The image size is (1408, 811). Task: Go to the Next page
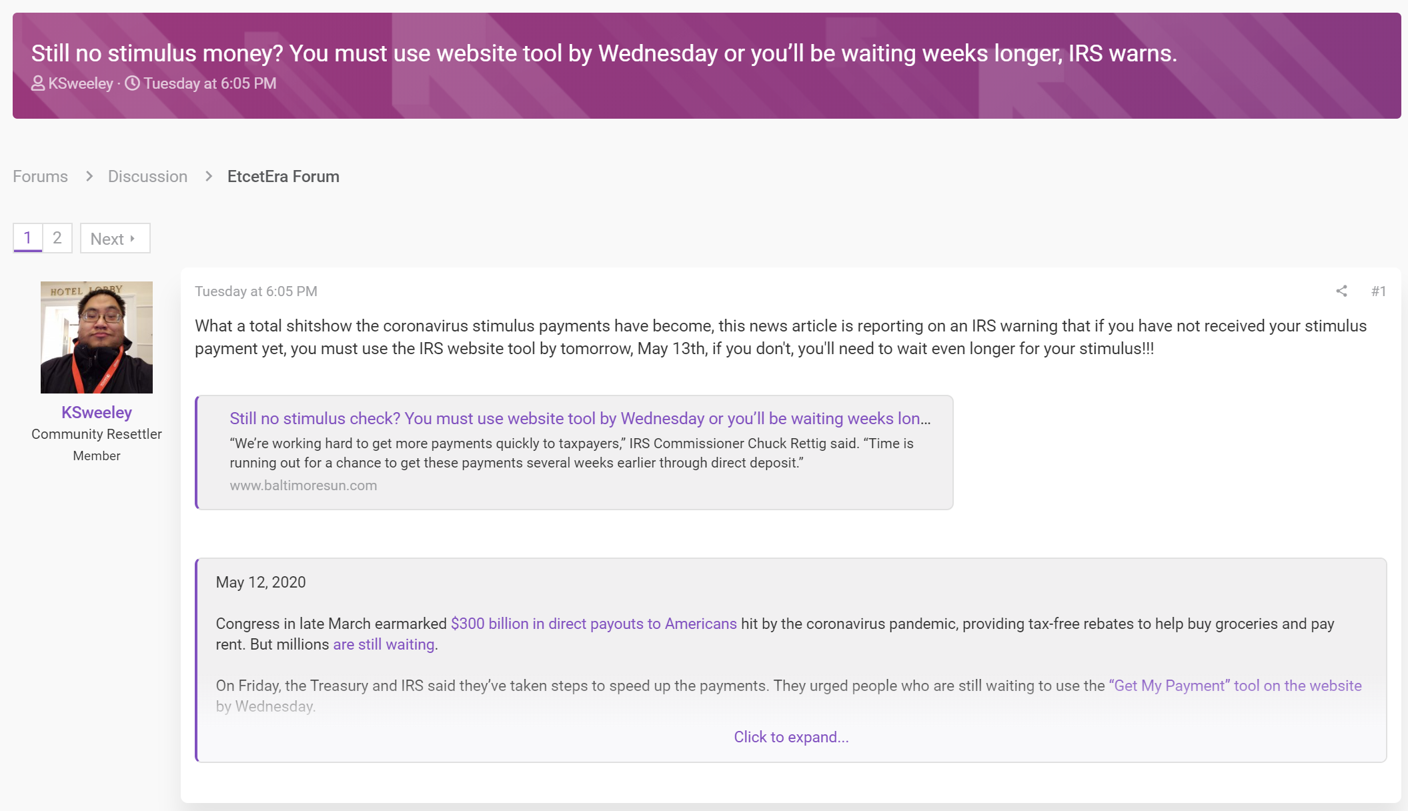115,238
